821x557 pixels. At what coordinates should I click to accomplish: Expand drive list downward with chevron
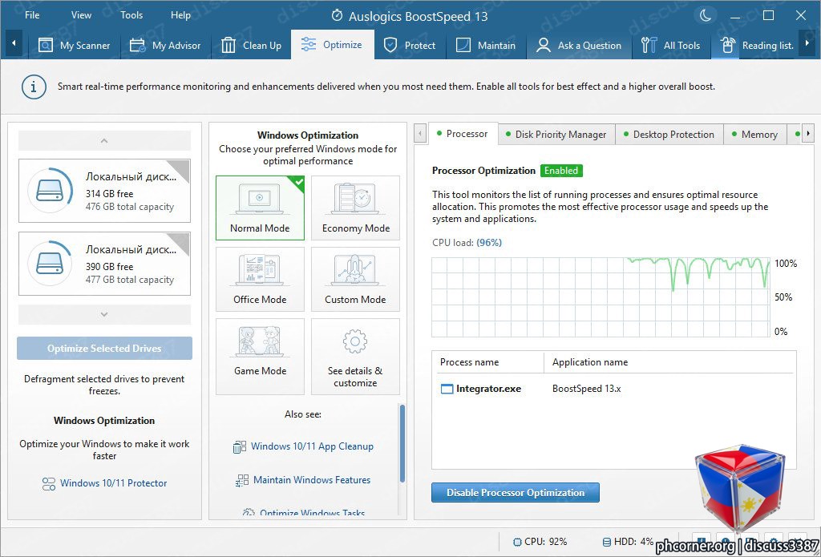pos(104,315)
